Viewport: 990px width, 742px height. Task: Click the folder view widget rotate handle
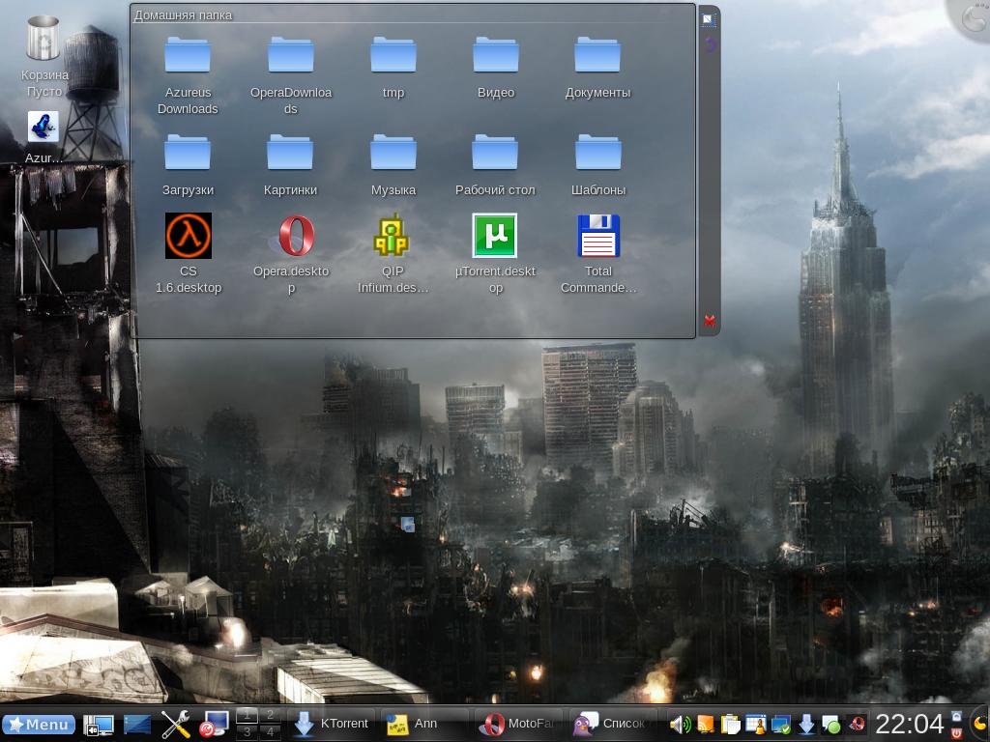(x=710, y=44)
